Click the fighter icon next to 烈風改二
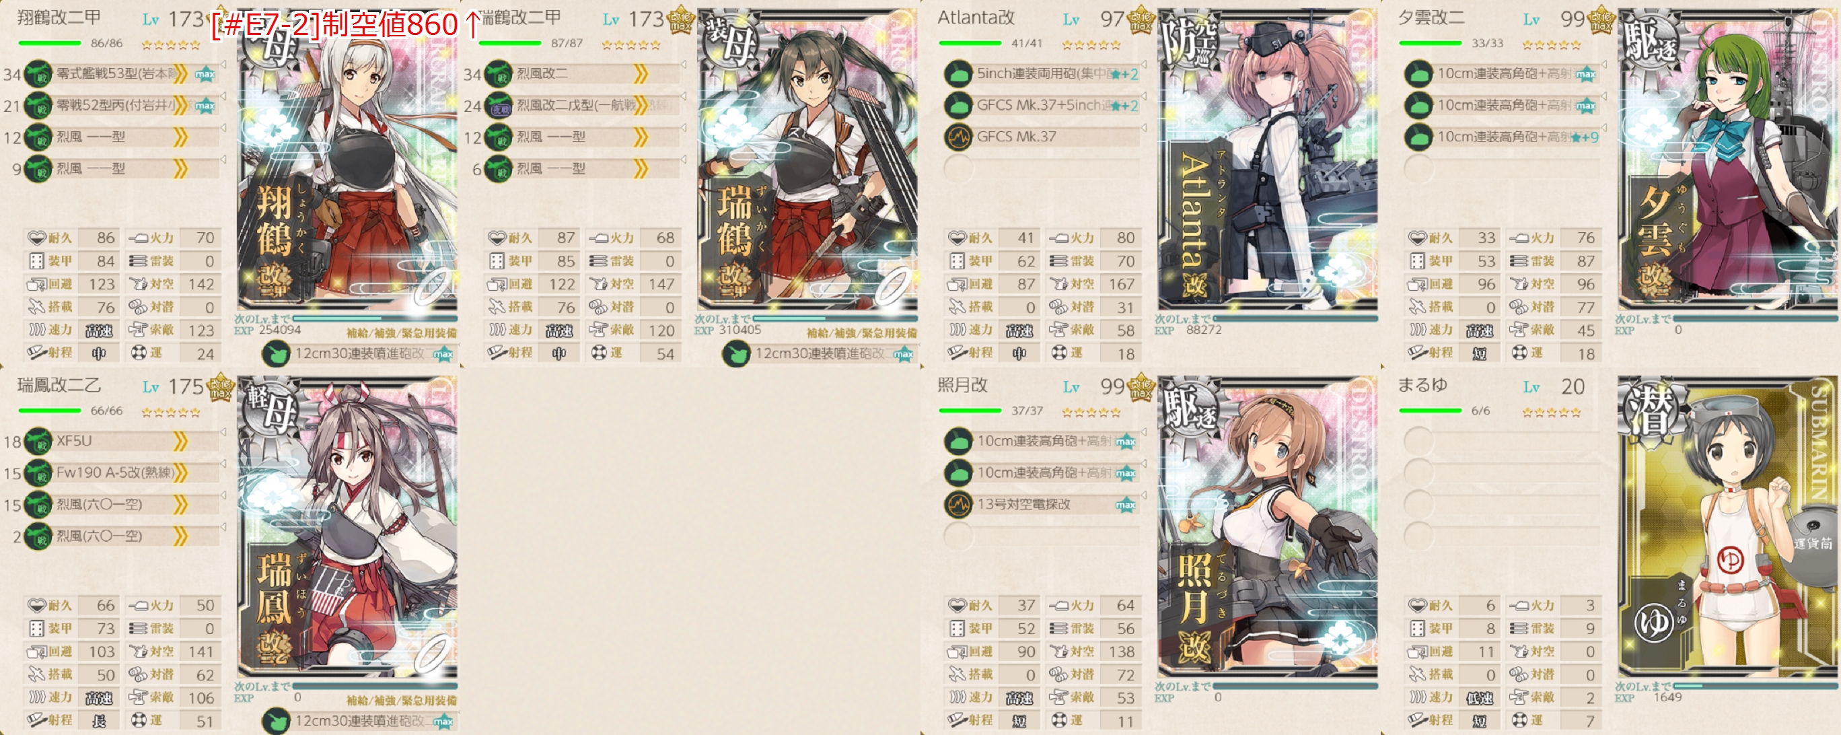Viewport: 1841px width, 735px height. pos(498,73)
